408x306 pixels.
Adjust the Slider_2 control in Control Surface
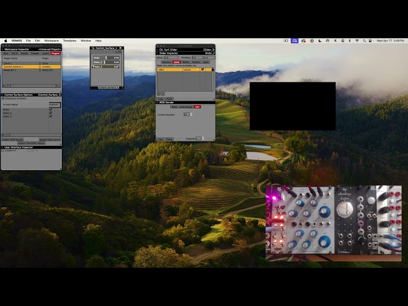pyautogui.click(x=106, y=62)
